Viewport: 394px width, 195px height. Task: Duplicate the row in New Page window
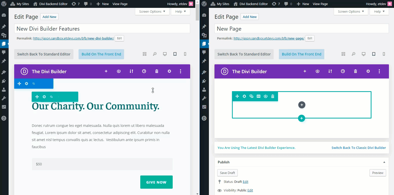click(251, 96)
